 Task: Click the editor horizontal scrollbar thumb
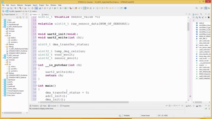click(84, 102)
